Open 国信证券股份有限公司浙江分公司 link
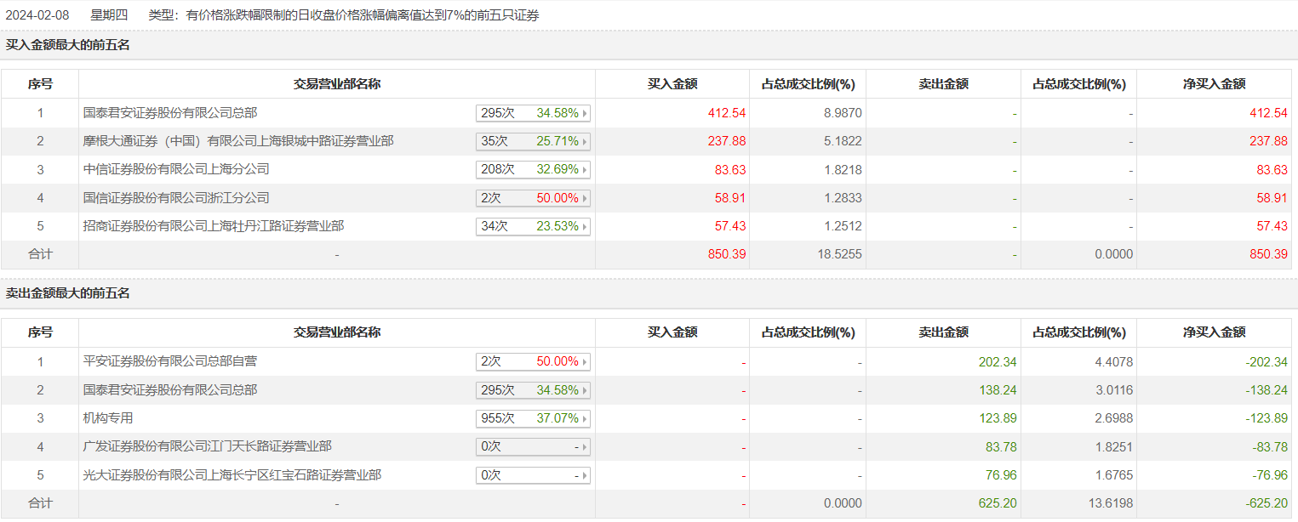1298x522 pixels. pyautogui.click(x=176, y=198)
